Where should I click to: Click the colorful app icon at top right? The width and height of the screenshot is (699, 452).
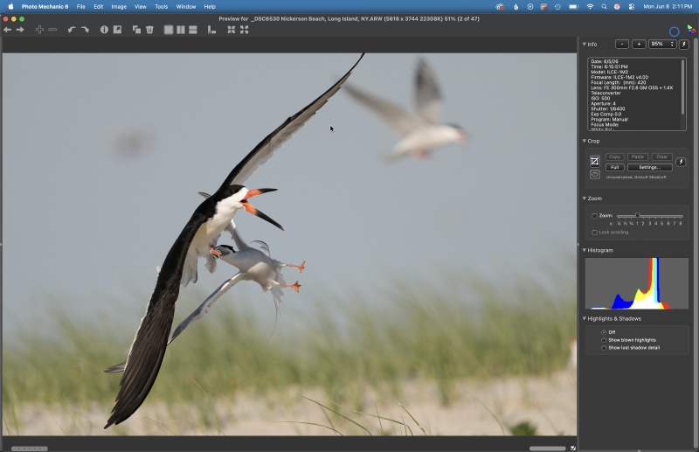(x=691, y=30)
